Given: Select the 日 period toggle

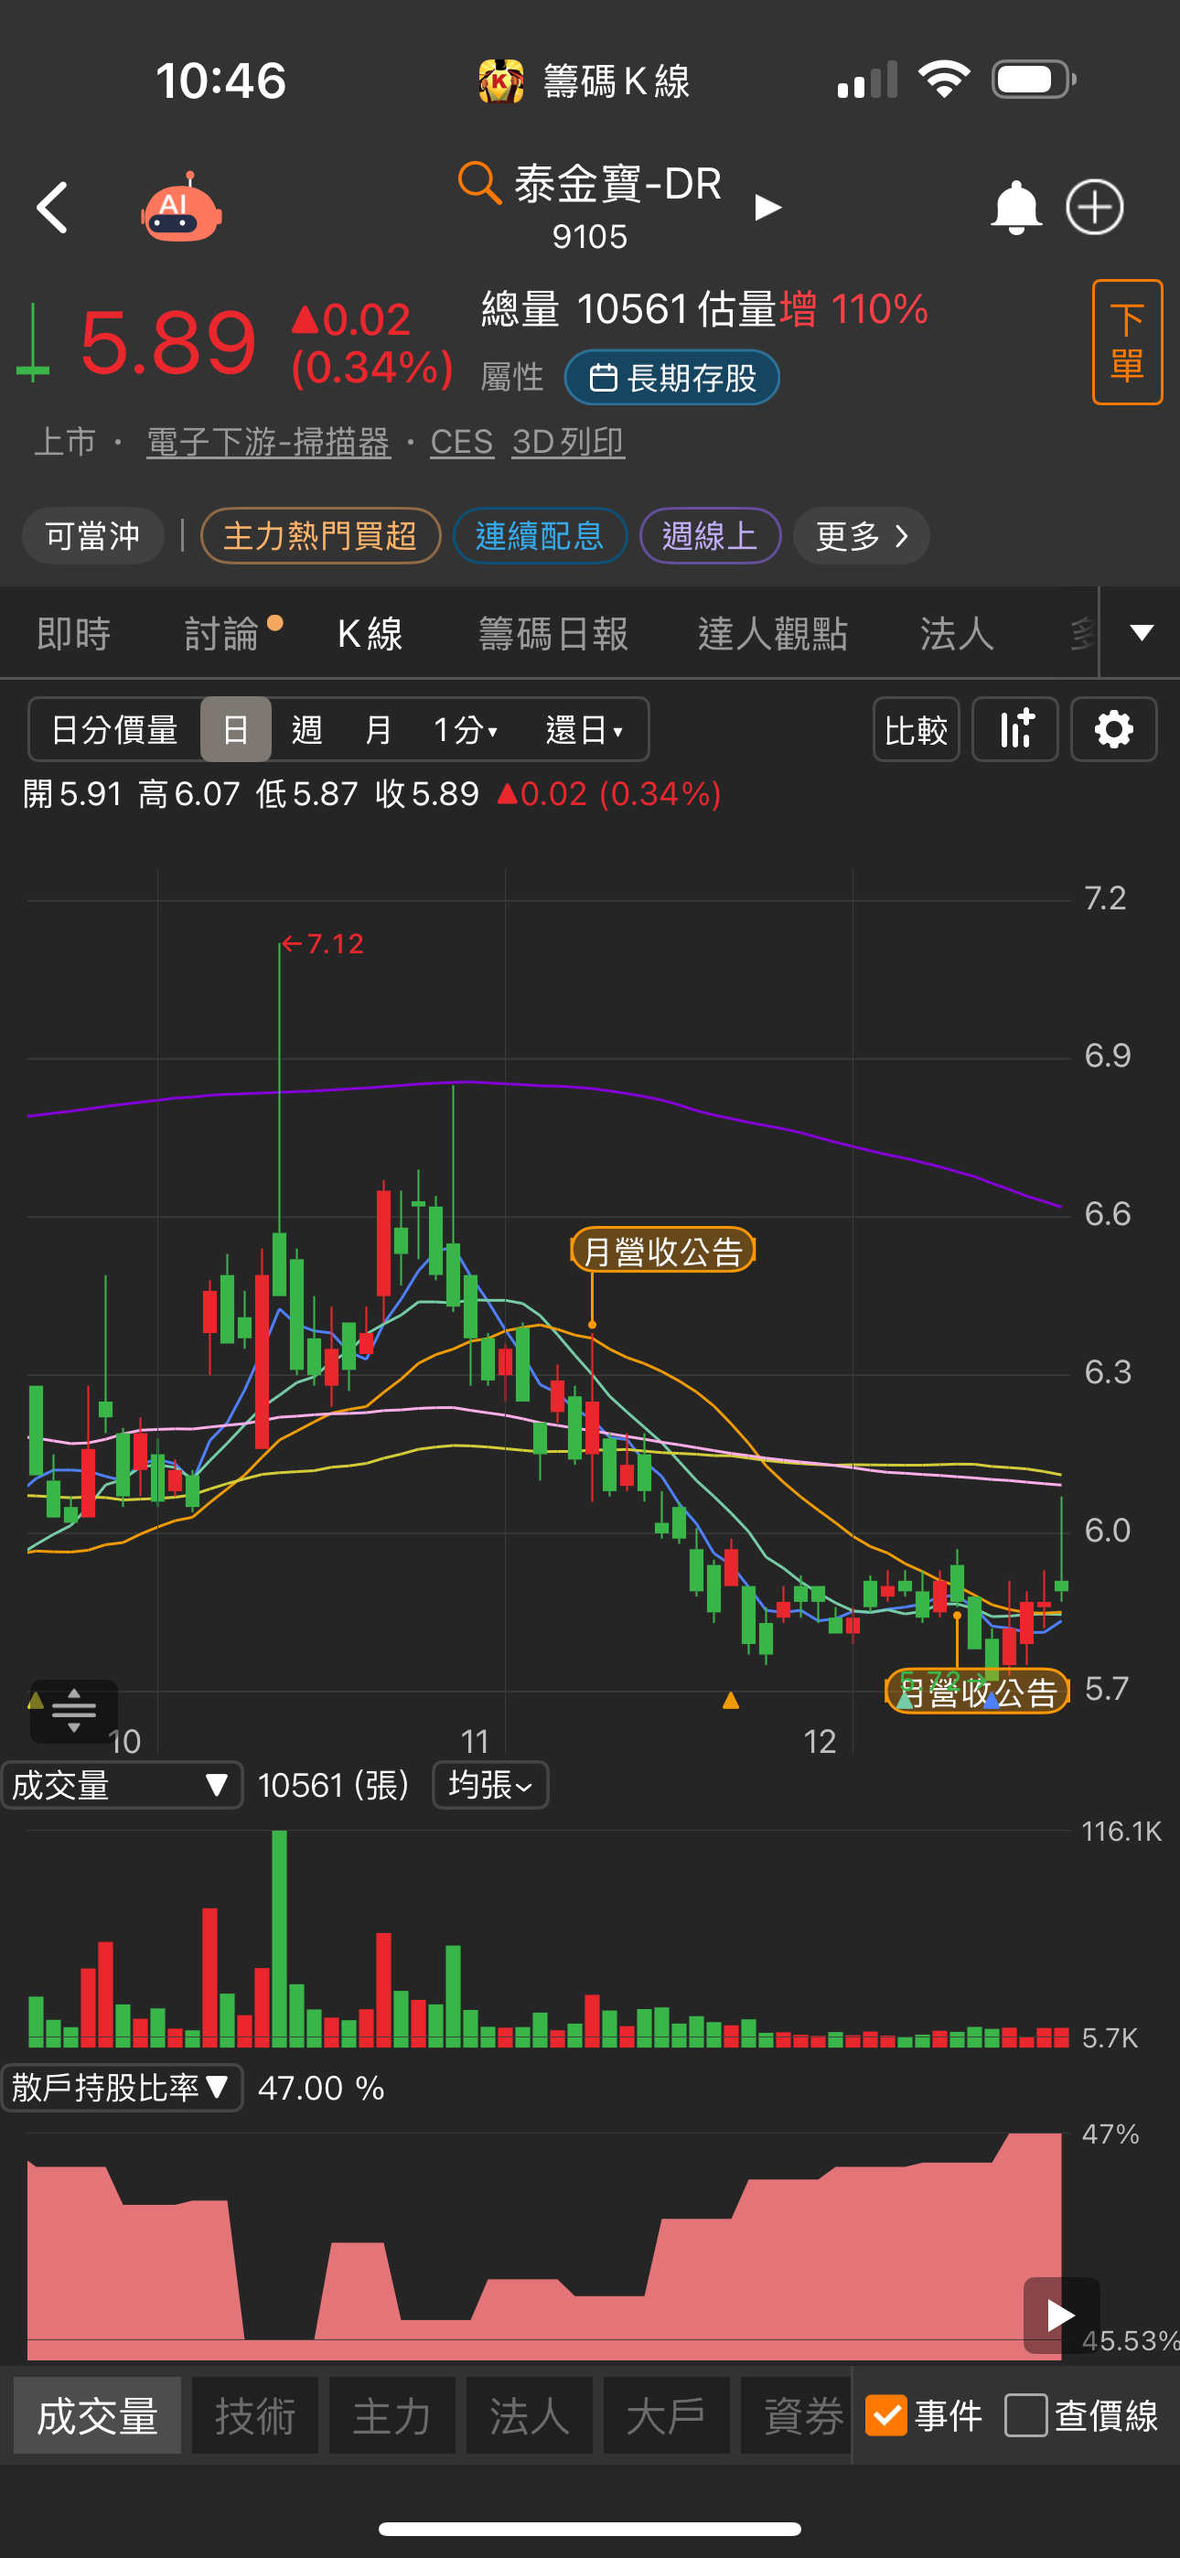Looking at the screenshot, I should (x=235, y=730).
